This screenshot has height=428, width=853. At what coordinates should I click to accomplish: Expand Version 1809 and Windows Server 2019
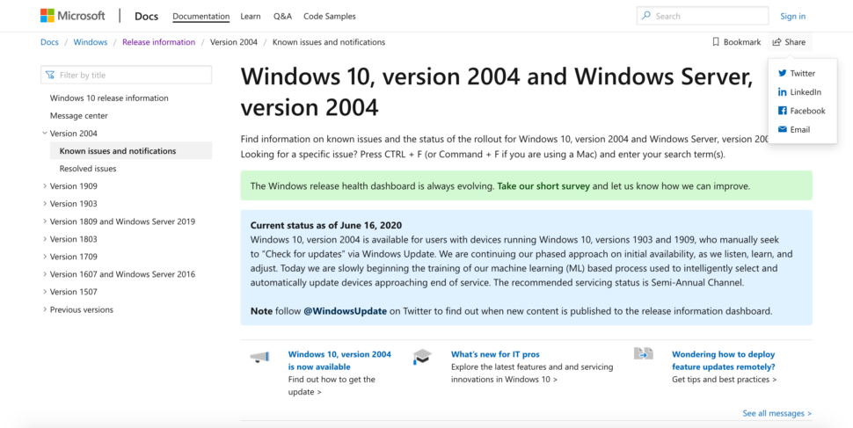pyautogui.click(x=45, y=221)
